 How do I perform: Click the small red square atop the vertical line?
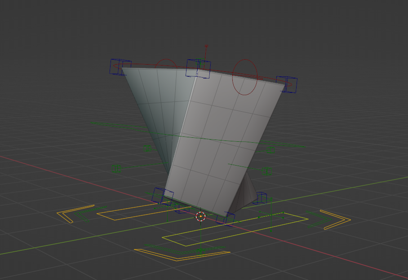pyautogui.click(x=206, y=46)
